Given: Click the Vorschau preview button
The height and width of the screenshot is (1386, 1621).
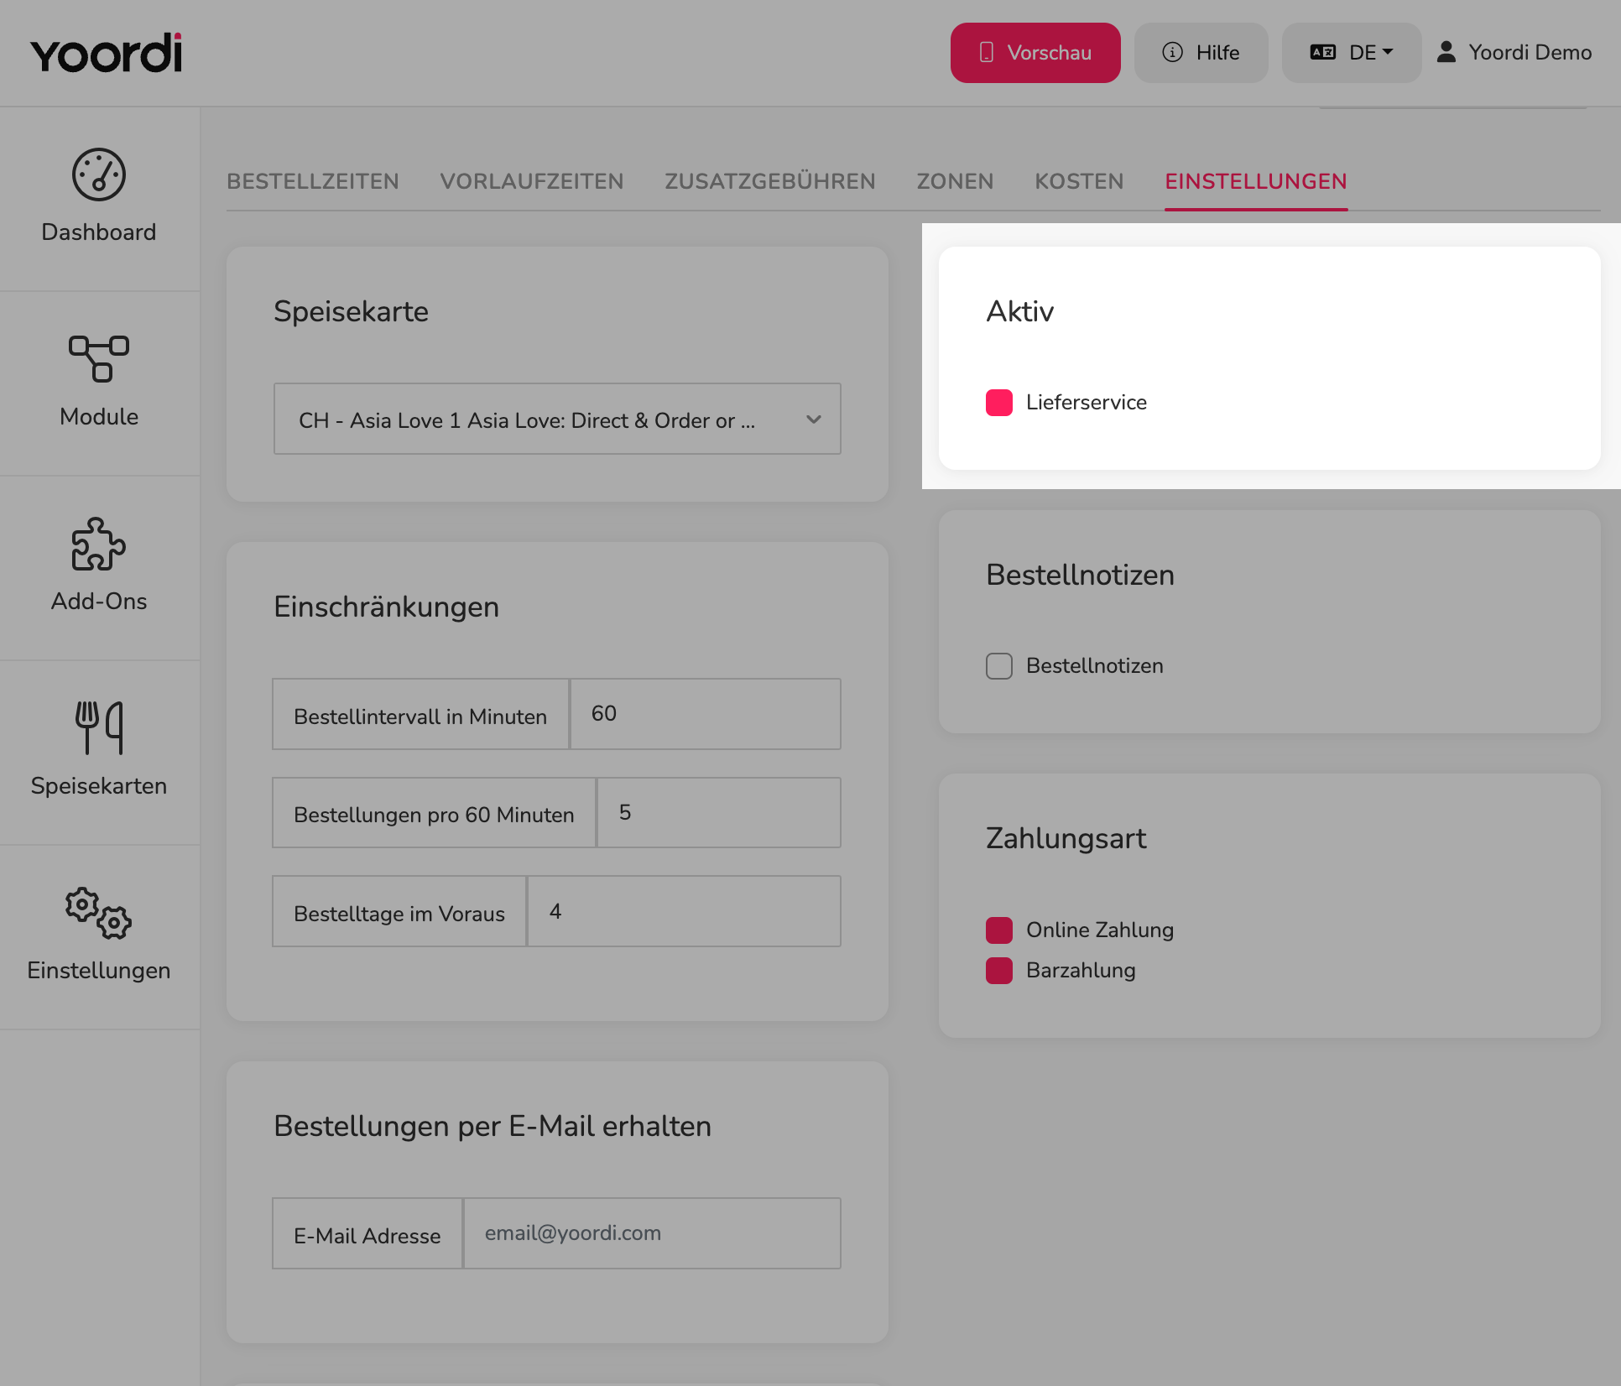Looking at the screenshot, I should click(1035, 53).
